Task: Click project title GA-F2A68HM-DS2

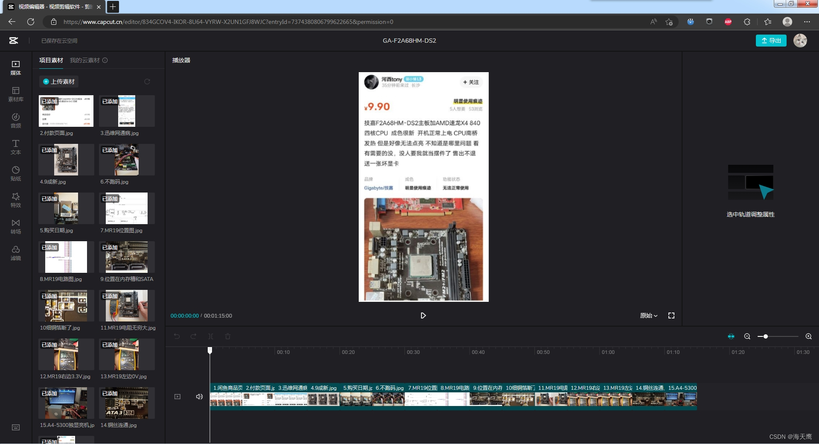Action: (409, 41)
